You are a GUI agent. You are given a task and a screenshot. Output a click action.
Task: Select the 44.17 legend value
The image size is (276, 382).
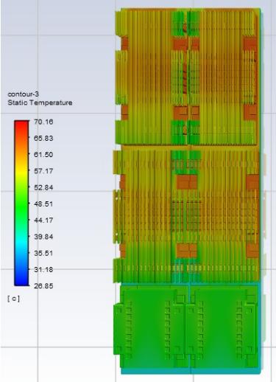click(43, 220)
